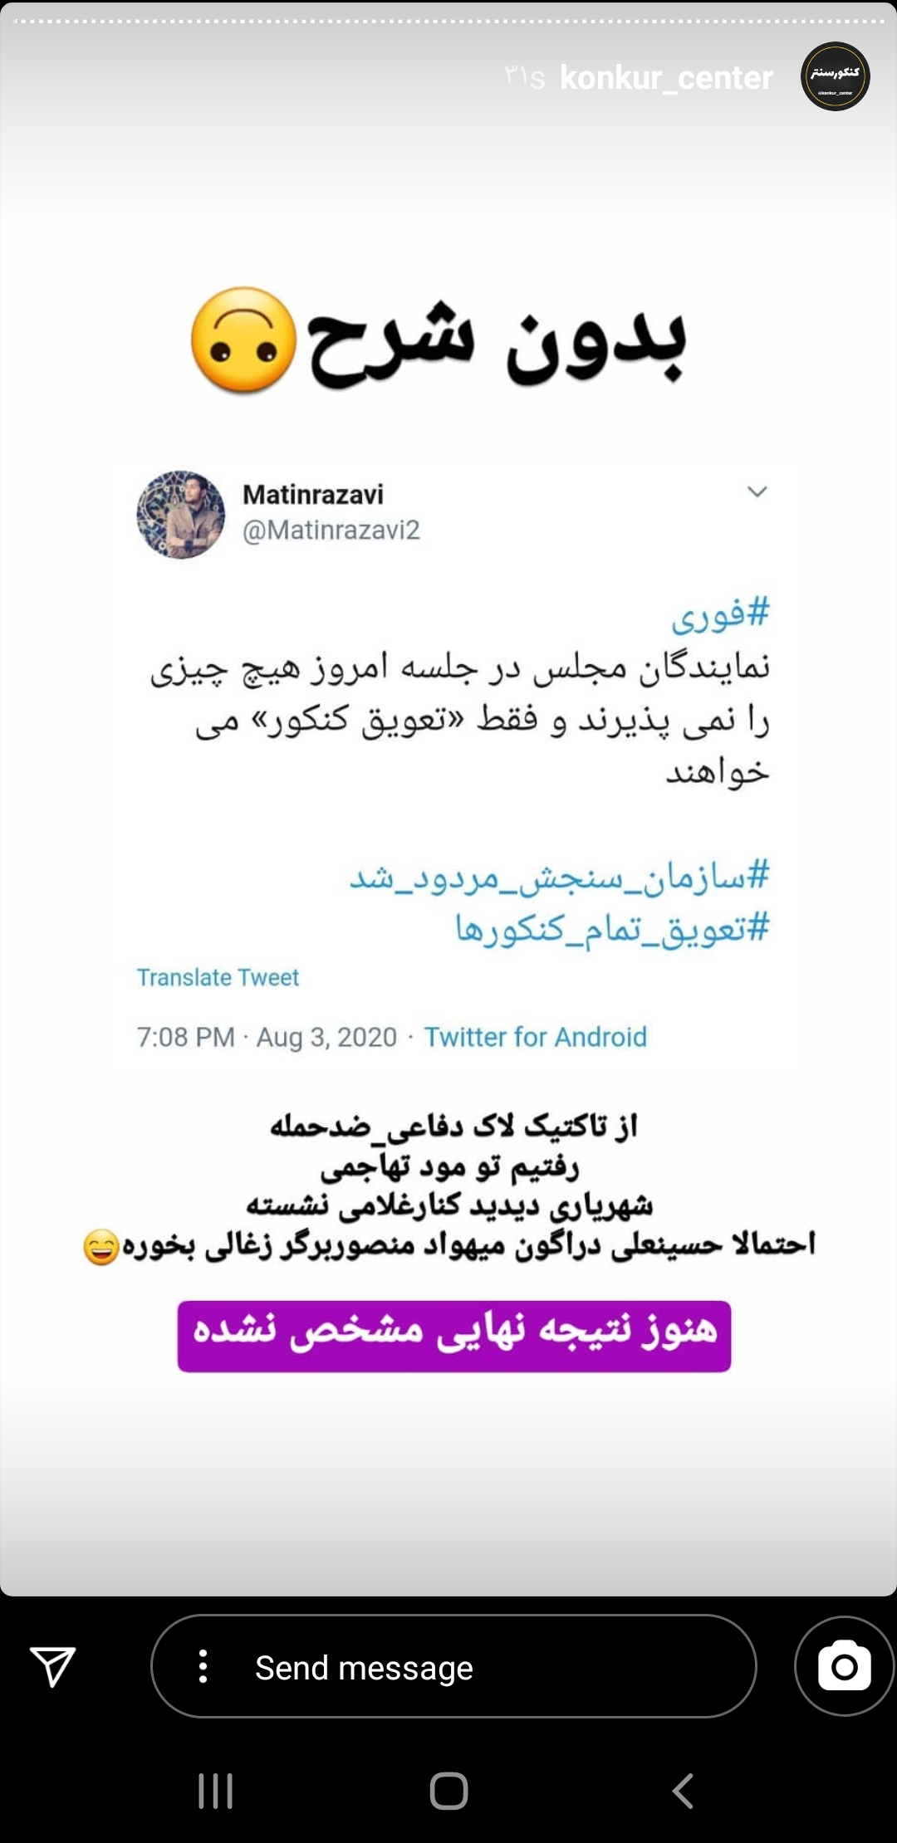Image resolution: width=897 pixels, height=1843 pixels.
Task: Tap the purple highlighted text banner
Action: tap(454, 1336)
